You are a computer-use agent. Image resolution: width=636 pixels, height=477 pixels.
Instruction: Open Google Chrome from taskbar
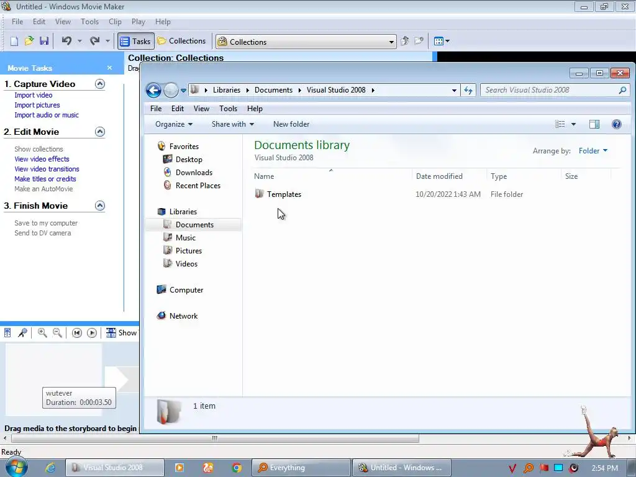pos(237,468)
